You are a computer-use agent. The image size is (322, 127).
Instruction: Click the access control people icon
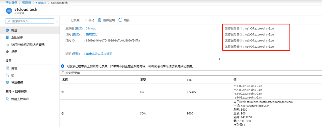click(x=7, y=45)
